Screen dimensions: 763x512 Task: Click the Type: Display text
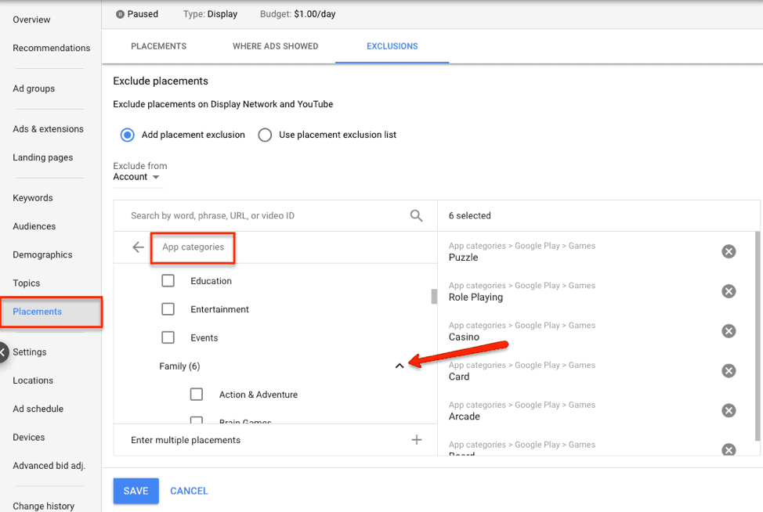click(210, 14)
